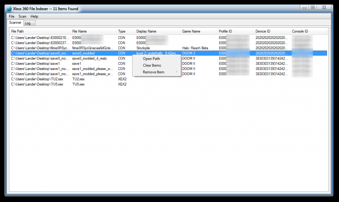Sort by Profile ID column header
339x202 pixels.
pyautogui.click(x=235, y=31)
